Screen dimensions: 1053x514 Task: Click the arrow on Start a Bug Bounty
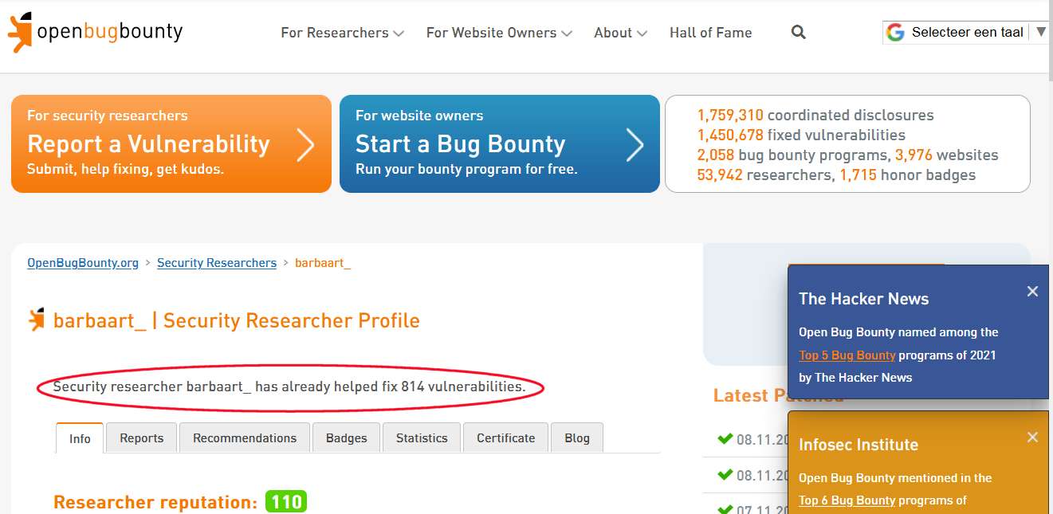click(635, 145)
